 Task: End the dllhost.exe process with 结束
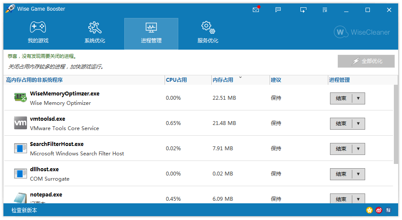click(341, 174)
